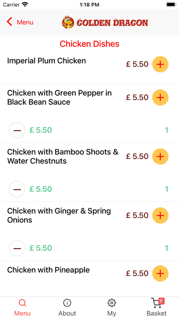Viewport: 179px width, 318px height.
Task: Tap the Golden Dragon logo
Action: [105, 22]
